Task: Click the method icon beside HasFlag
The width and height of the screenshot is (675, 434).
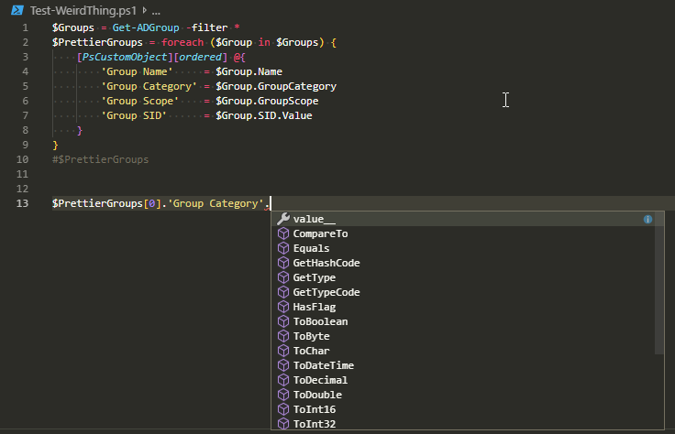Action: coord(283,307)
